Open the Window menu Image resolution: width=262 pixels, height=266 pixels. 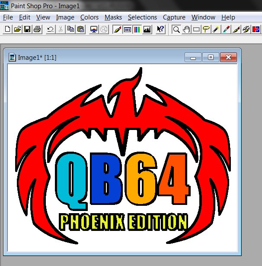coord(203,17)
